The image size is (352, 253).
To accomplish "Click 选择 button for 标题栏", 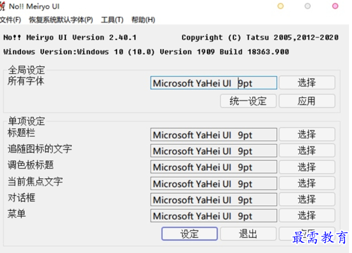I will [307, 134].
